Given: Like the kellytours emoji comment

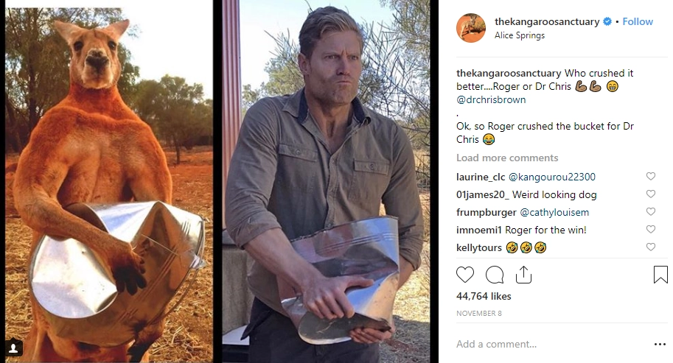Looking at the screenshot, I should click(x=650, y=247).
